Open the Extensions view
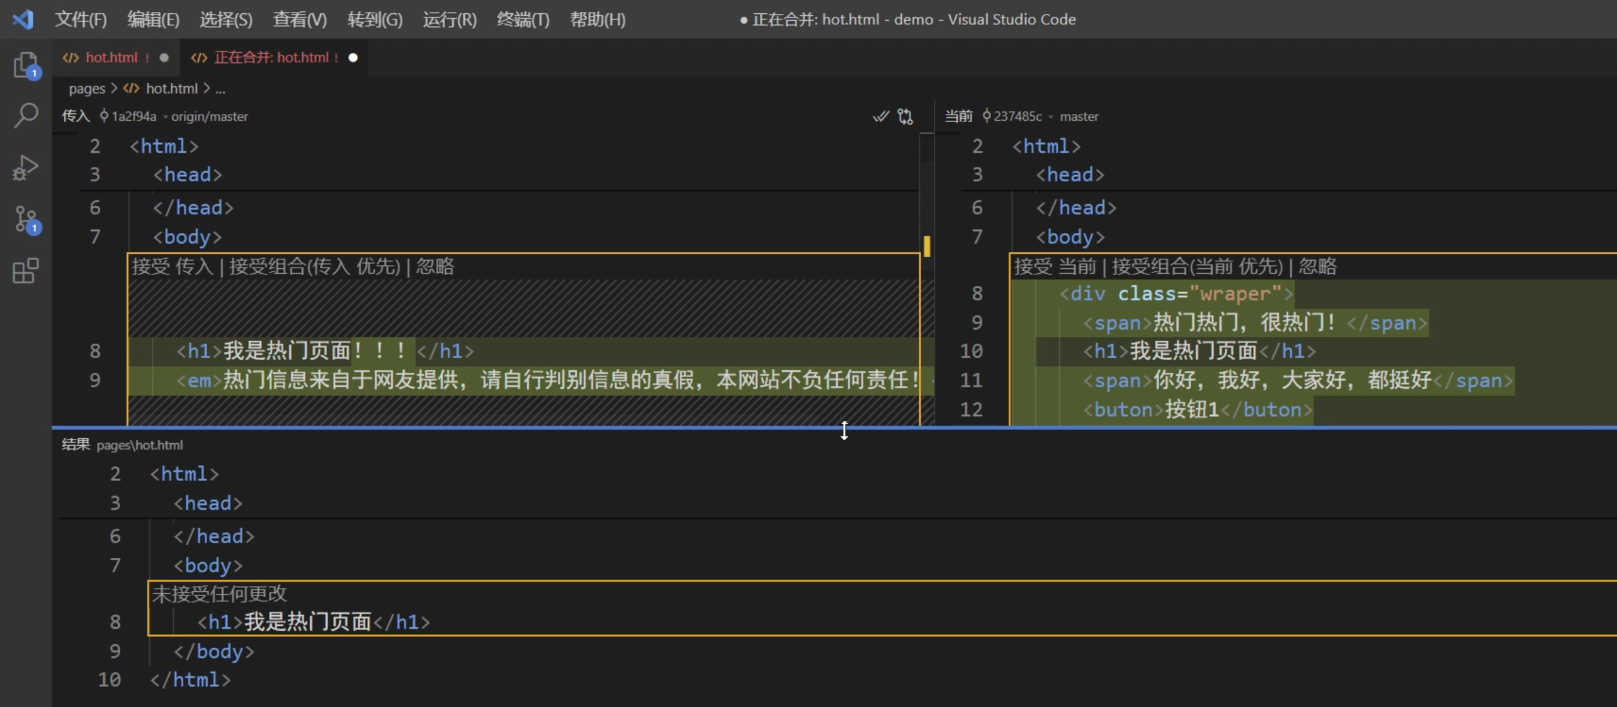 [26, 271]
